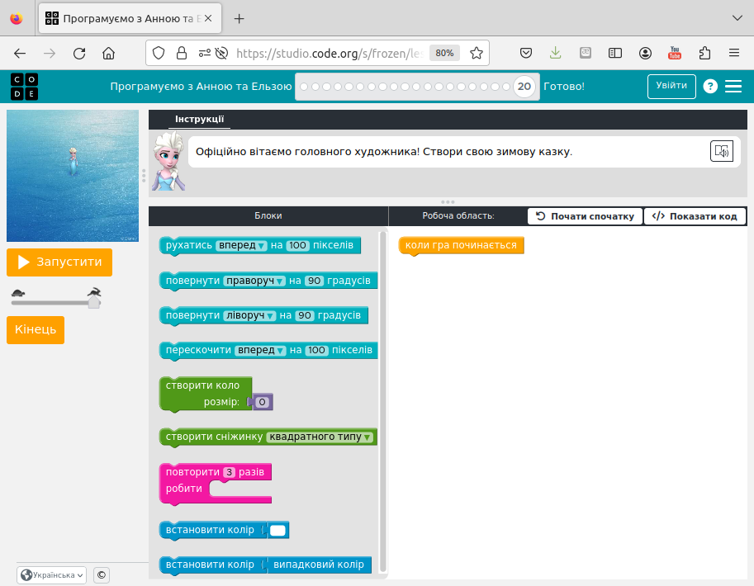Click the YouTube toolbar extension icon
Screen dimensions: 754x586
pyautogui.click(x=675, y=53)
